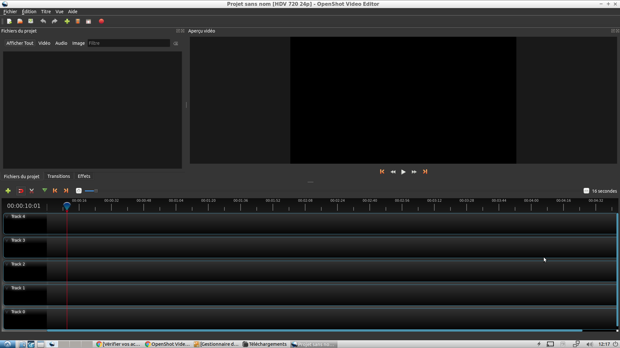This screenshot has width=620, height=348.
Task: Open the Fichier menu
Action: (x=9, y=12)
